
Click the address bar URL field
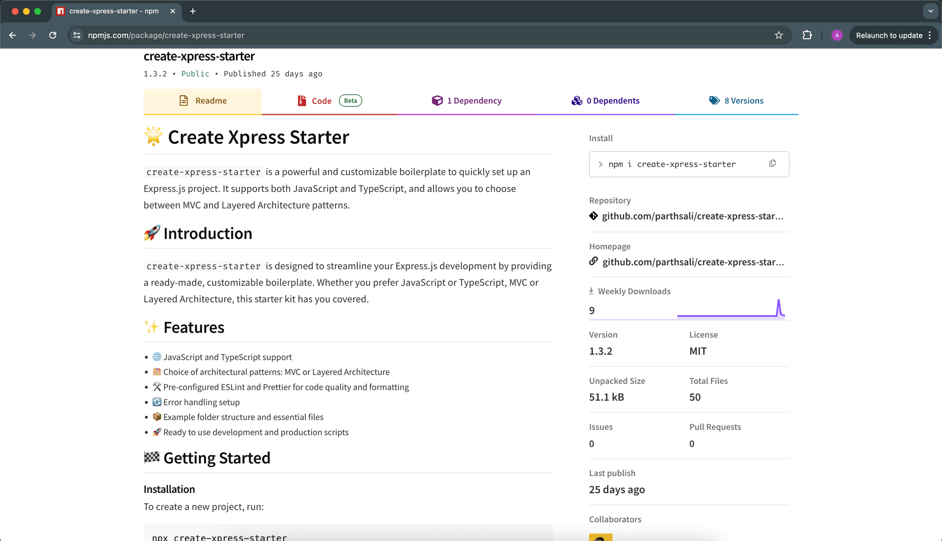click(166, 36)
